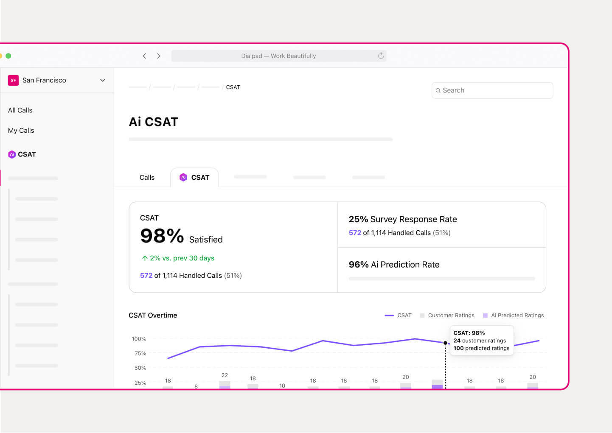Click the 100% y-axis label
The image size is (612, 433).
coord(139,339)
